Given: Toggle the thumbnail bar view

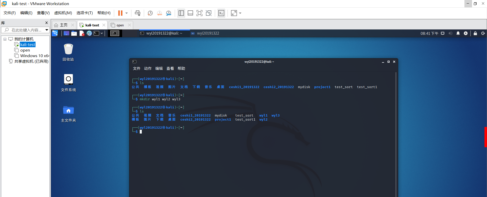Looking at the screenshot, I should tap(190, 13).
